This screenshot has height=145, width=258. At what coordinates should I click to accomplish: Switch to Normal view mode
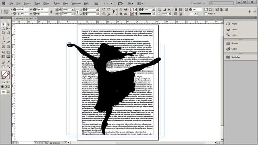click(x=3, y=92)
